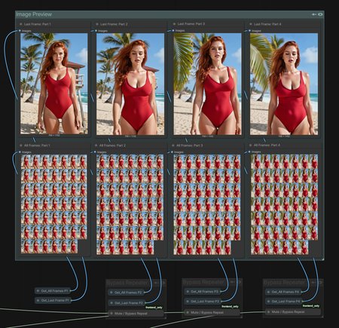This screenshot has height=328, width=339.
Task: Select the Get_All Frames P1 node
Action: 53,291
